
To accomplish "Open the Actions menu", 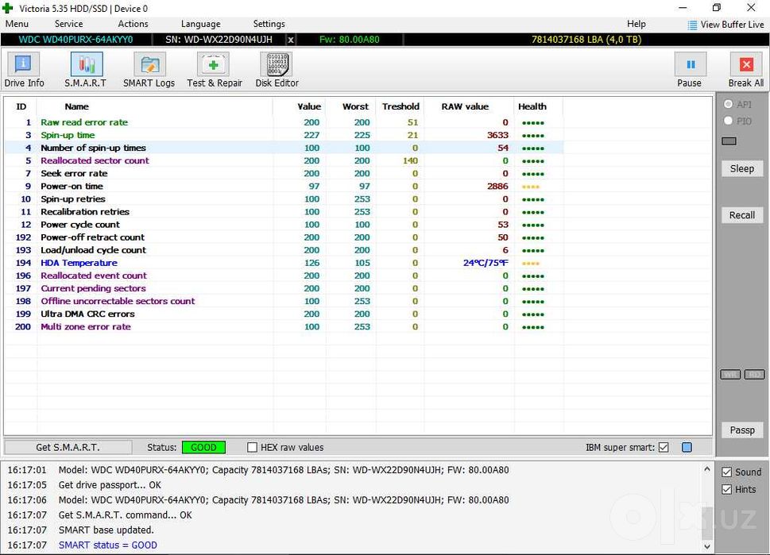I will click(x=133, y=24).
